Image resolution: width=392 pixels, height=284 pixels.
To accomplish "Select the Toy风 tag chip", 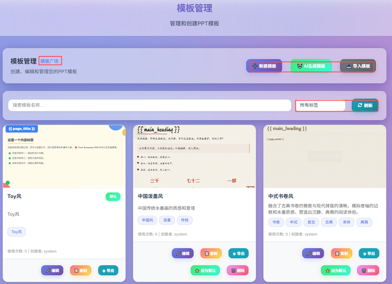I will coord(16,232).
